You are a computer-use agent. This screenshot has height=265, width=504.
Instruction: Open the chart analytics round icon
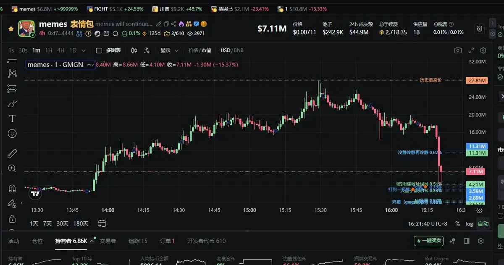pos(97,34)
